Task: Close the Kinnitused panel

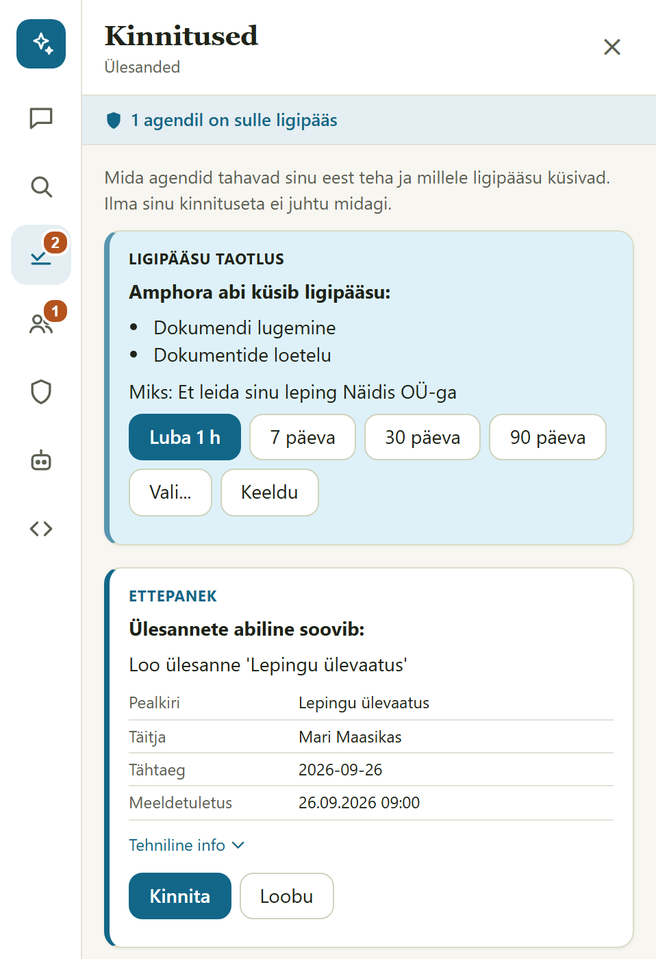Action: 612,47
